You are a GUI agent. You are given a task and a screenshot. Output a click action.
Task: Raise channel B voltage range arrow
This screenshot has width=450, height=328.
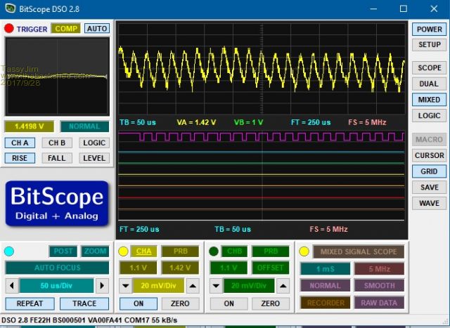click(283, 286)
